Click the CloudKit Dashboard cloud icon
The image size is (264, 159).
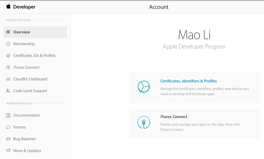8,79
